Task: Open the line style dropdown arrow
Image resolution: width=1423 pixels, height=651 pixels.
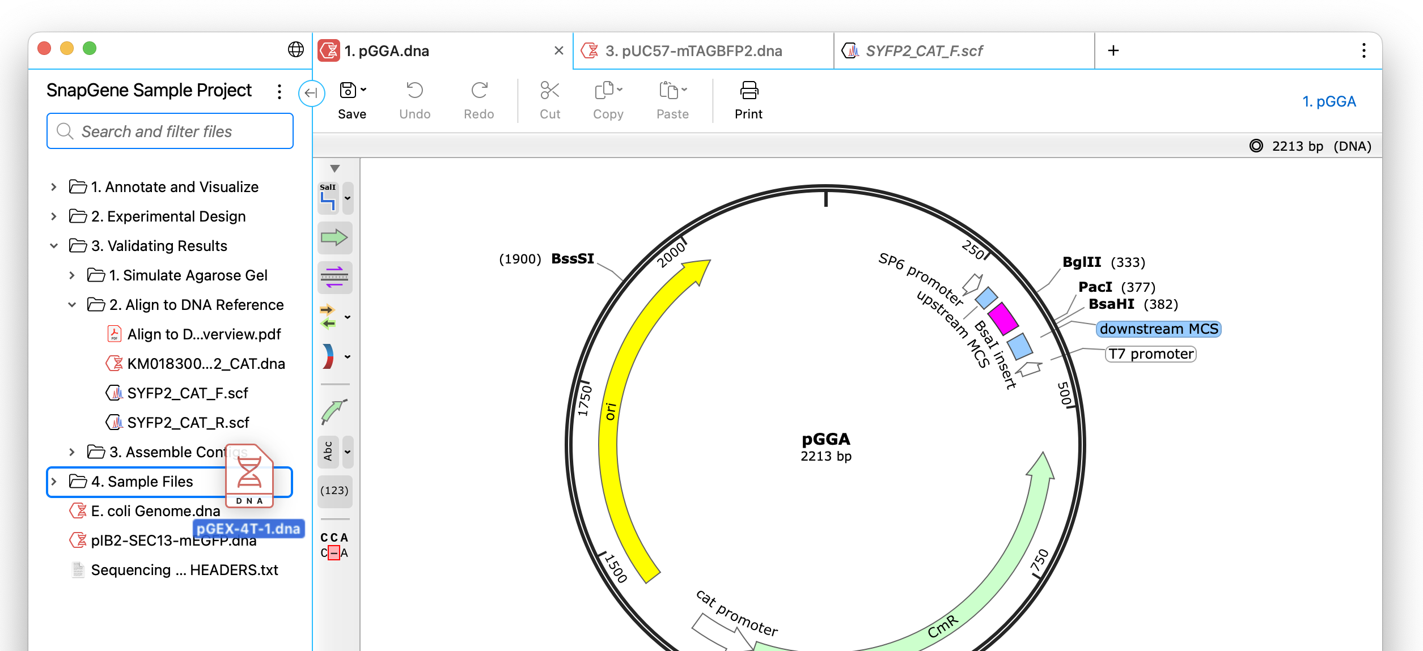Action: point(348,356)
